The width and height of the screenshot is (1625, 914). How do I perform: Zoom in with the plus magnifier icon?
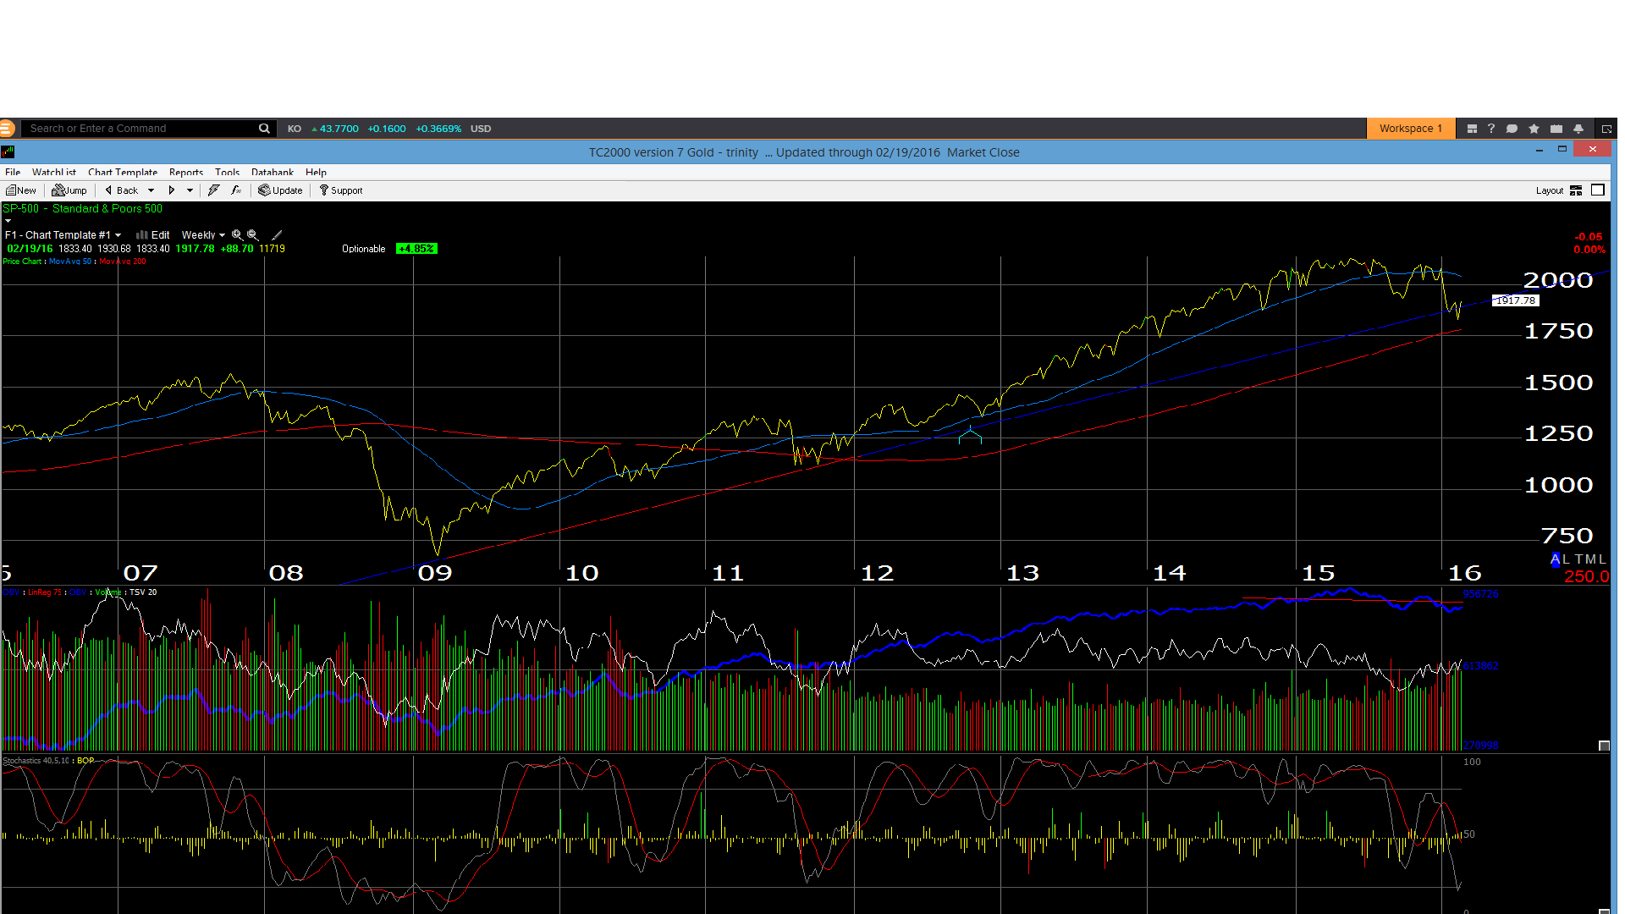point(237,235)
